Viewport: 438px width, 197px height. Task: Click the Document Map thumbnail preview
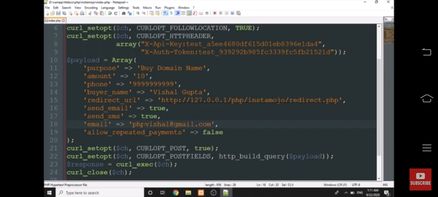point(389,33)
